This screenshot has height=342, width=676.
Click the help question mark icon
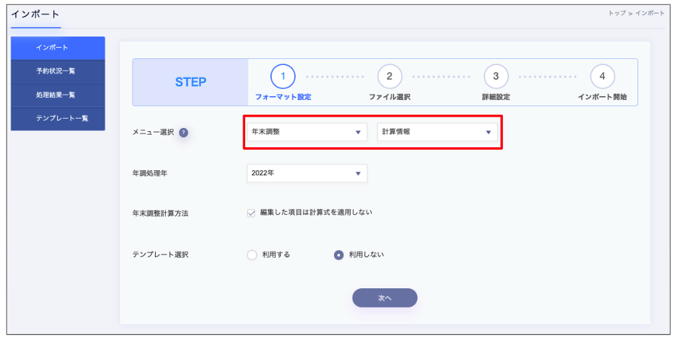(184, 132)
